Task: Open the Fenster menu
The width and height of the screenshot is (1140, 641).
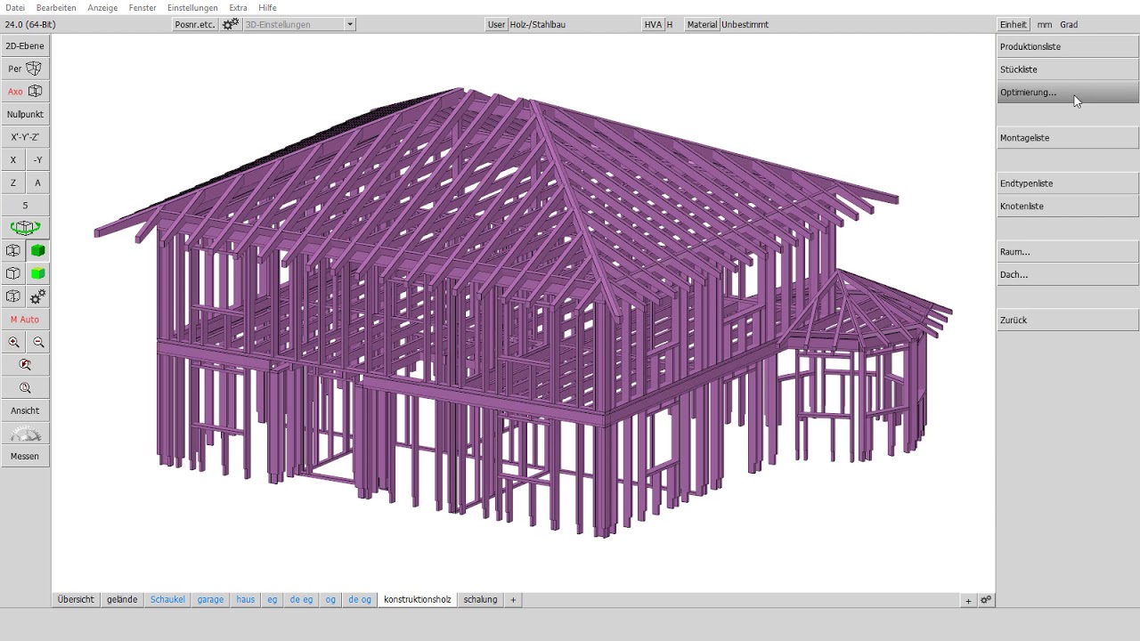Action: coord(142,7)
